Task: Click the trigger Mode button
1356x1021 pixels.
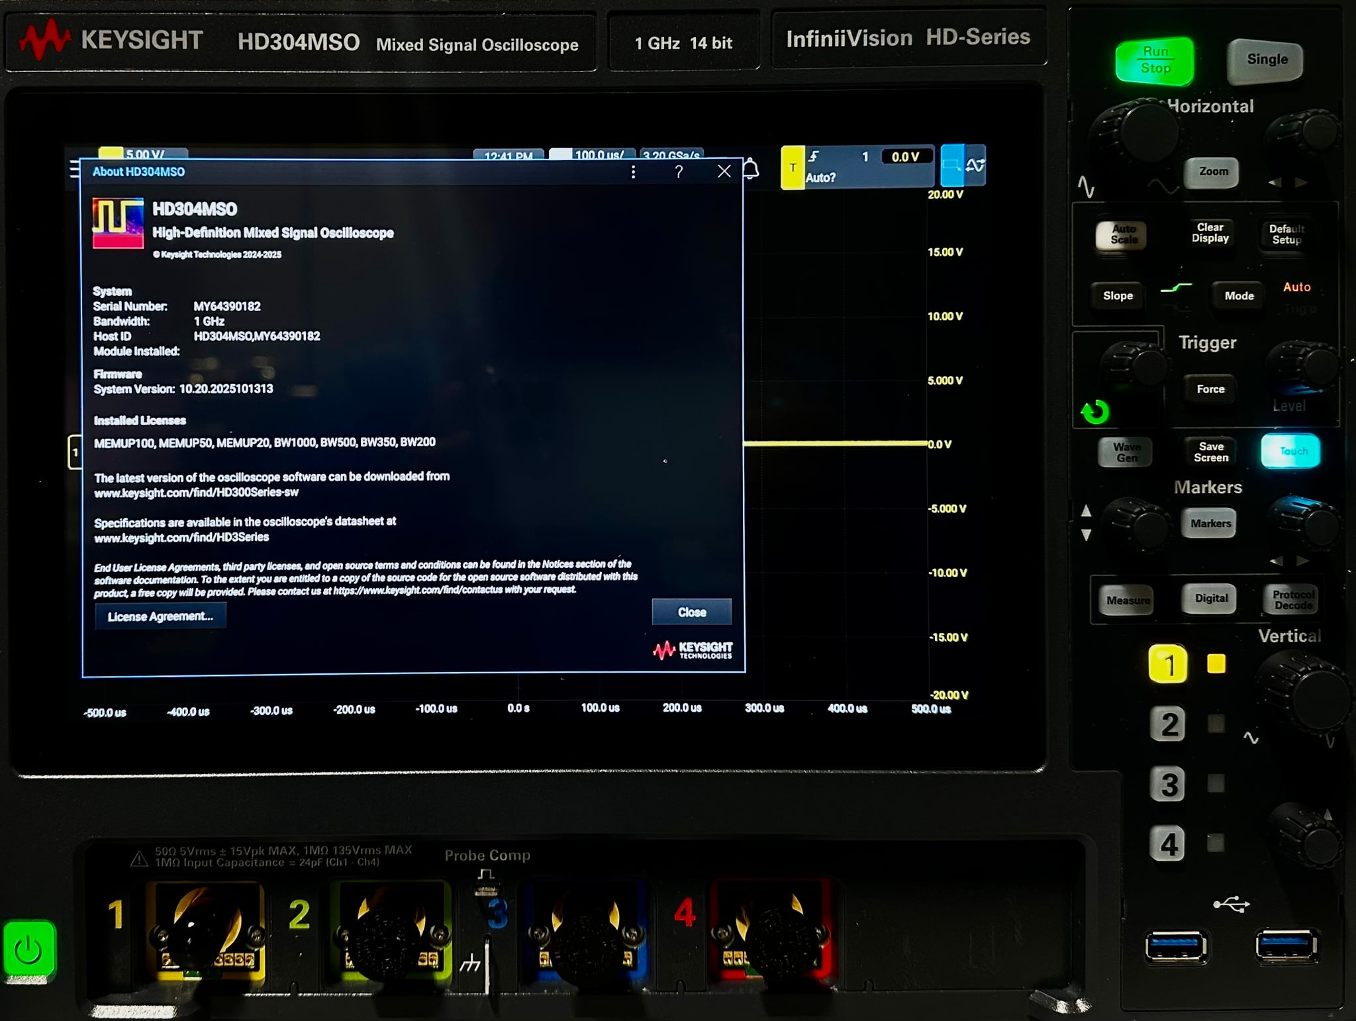Action: [1239, 296]
